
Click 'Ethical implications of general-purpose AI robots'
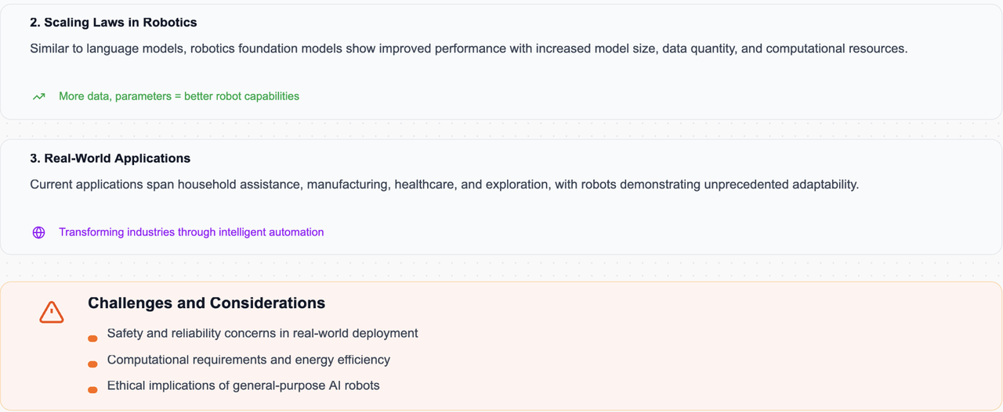244,385
